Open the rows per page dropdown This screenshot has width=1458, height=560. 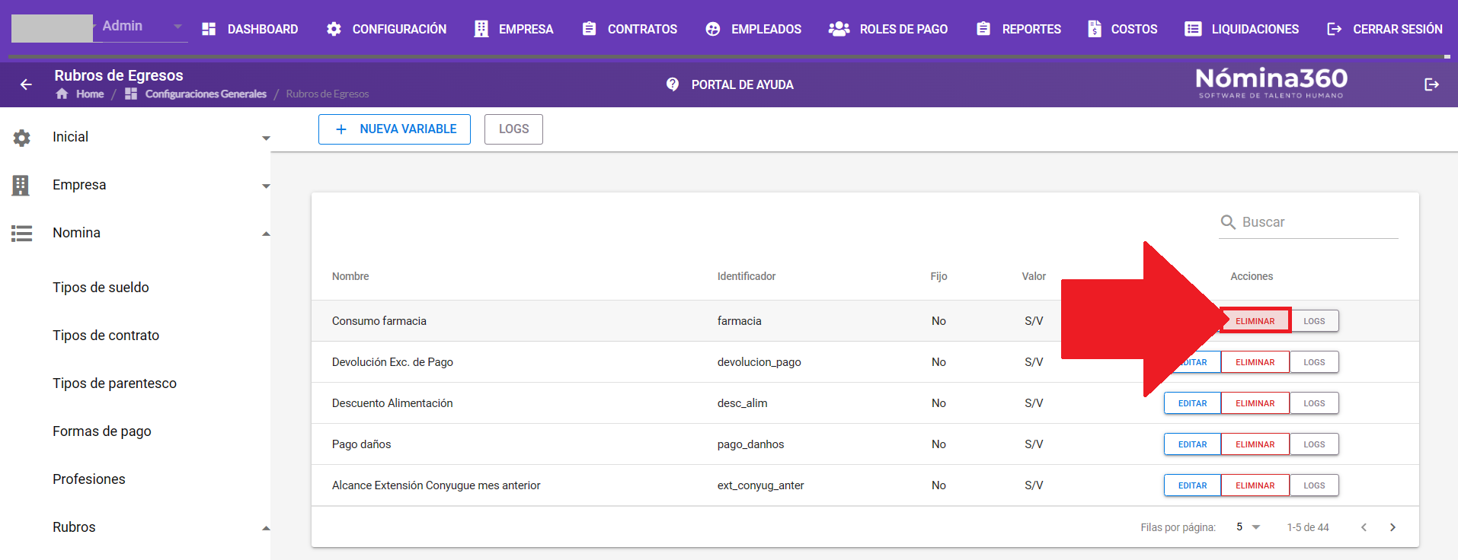point(1249,527)
